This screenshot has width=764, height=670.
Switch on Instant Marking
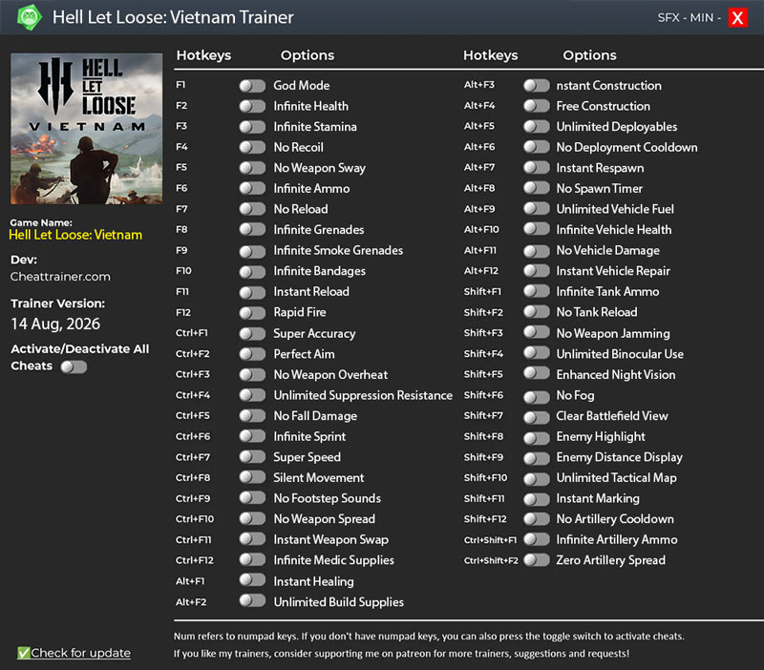tap(537, 499)
